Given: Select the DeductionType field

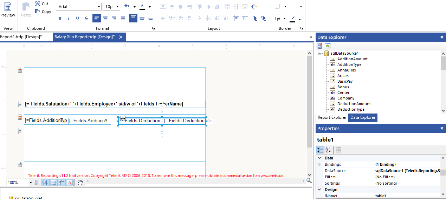Looking at the screenshot, I should click(351, 109).
